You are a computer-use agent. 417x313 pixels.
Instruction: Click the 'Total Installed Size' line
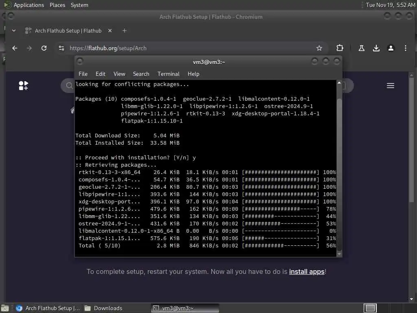click(127, 143)
